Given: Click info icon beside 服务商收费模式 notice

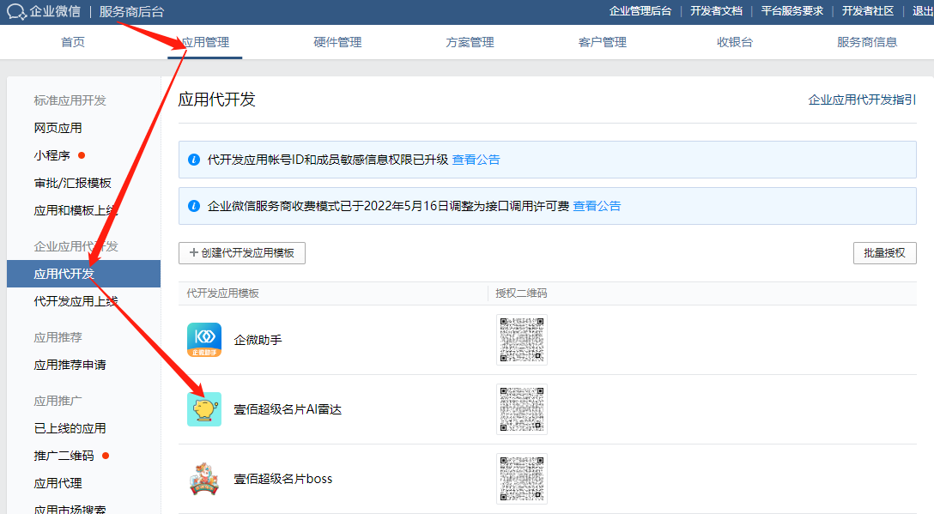Looking at the screenshot, I should (194, 206).
